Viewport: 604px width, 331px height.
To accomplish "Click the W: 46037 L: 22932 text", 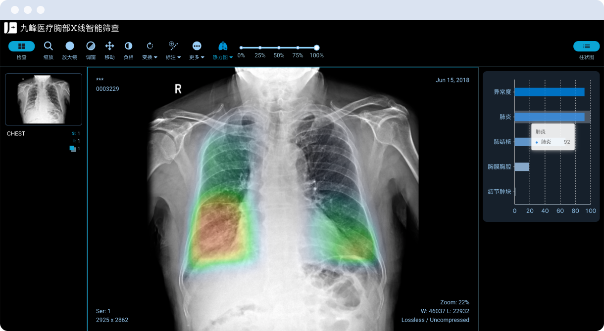I will click(445, 311).
